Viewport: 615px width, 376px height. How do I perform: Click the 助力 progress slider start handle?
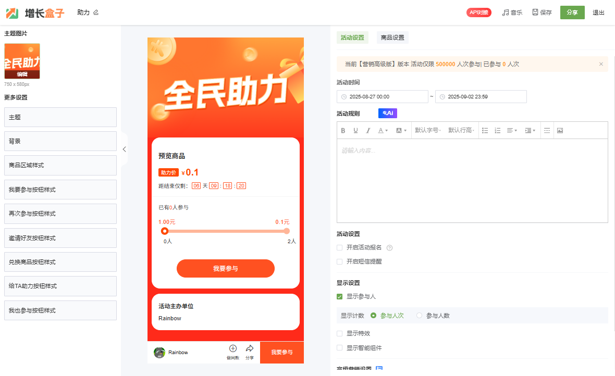click(x=165, y=231)
